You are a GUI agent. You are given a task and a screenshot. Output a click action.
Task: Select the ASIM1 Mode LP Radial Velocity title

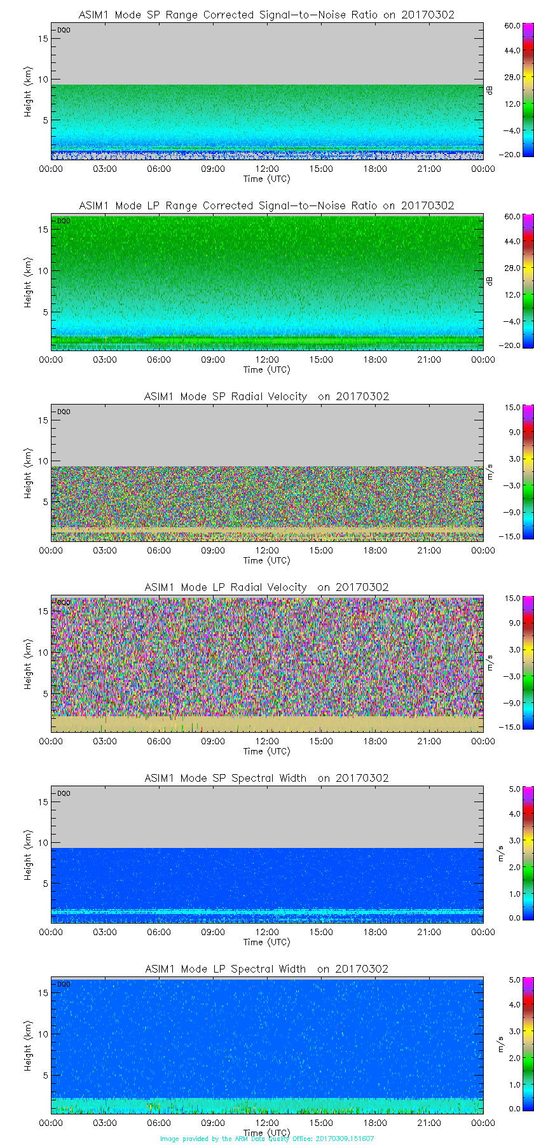pyautogui.click(x=266, y=587)
